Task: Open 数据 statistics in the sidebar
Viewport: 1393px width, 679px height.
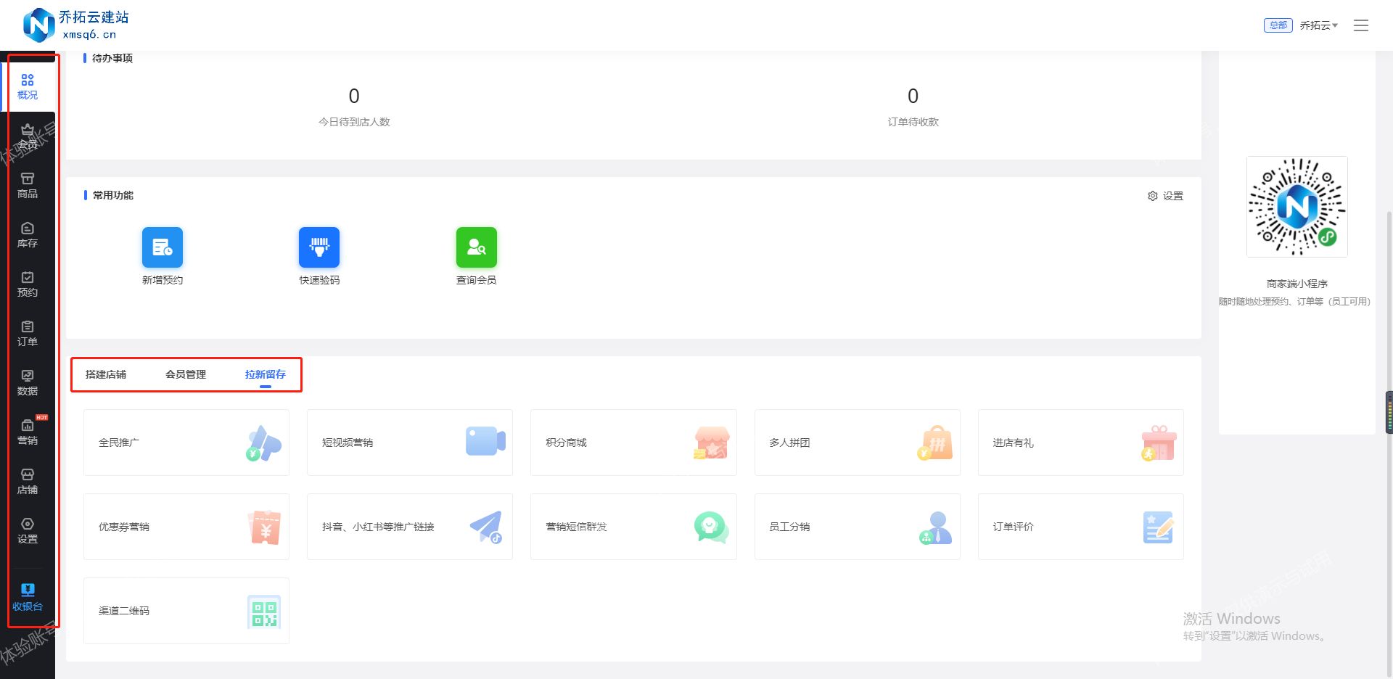Action: [x=28, y=383]
